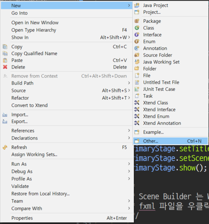Click the Refresh arrows icon

coord(5,147)
